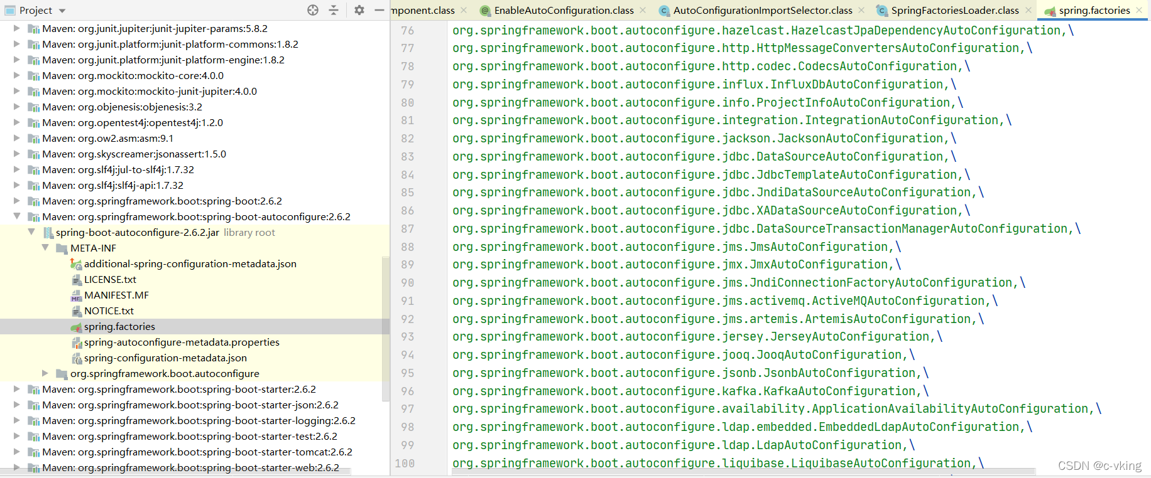This screenshot has width=1151, height=478.
Task: Click MANIFEST.MF file icon
Action: click(x=77, y=295)
